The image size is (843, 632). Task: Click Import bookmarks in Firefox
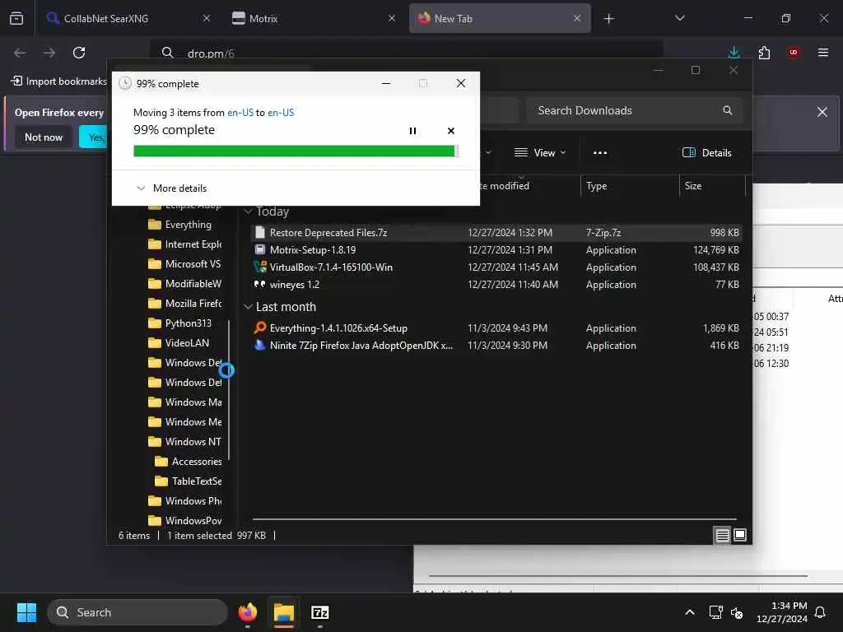point(59,81)
